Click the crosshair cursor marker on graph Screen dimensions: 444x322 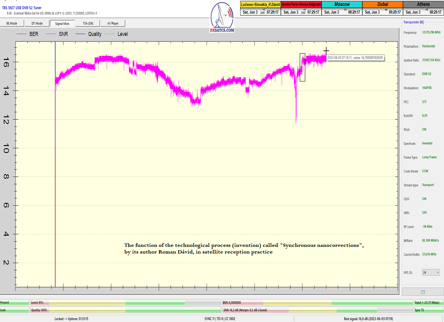click(x=326, y=51)
